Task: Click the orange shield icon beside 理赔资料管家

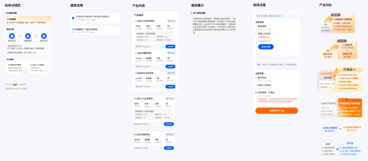Action: coord(8,65)
